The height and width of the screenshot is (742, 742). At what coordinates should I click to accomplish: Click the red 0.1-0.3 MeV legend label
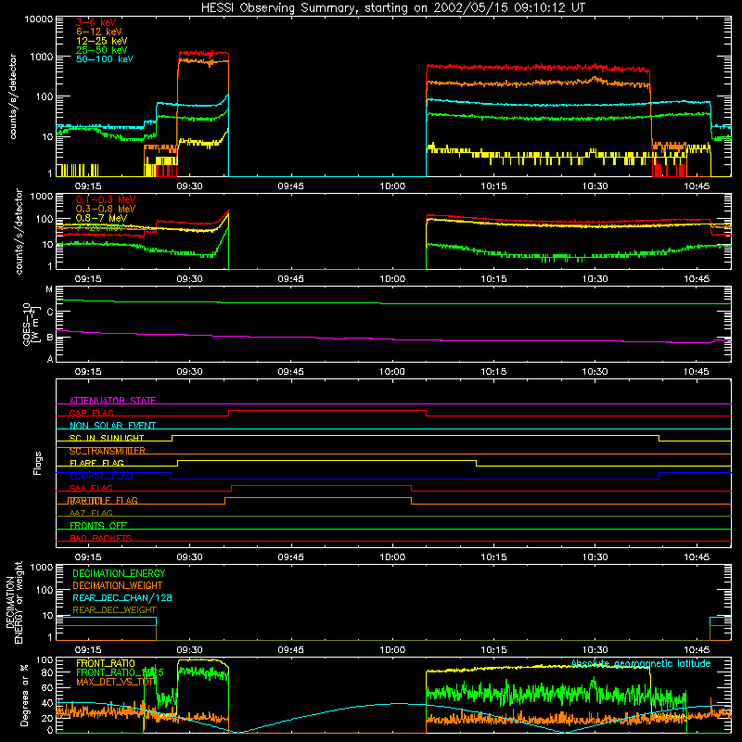click(106, 199)
